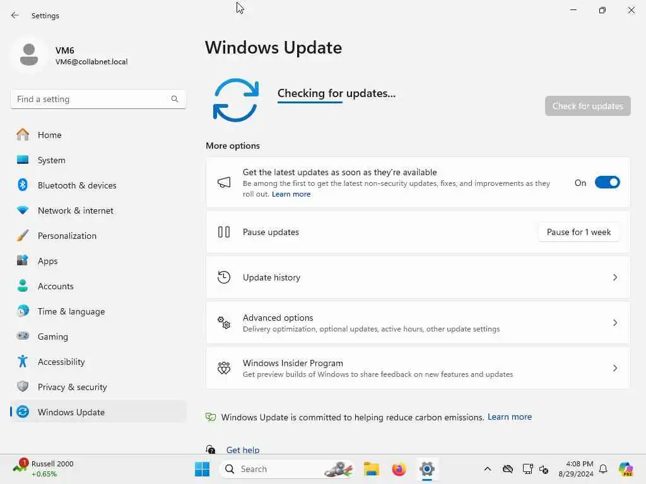This screenshot has width=646, height=484.
Task: Open Accessibility settings category
Action: [x=98, y=362]
